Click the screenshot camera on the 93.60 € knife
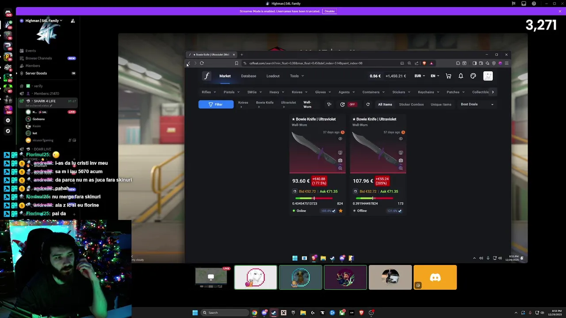 click(340, 160)
